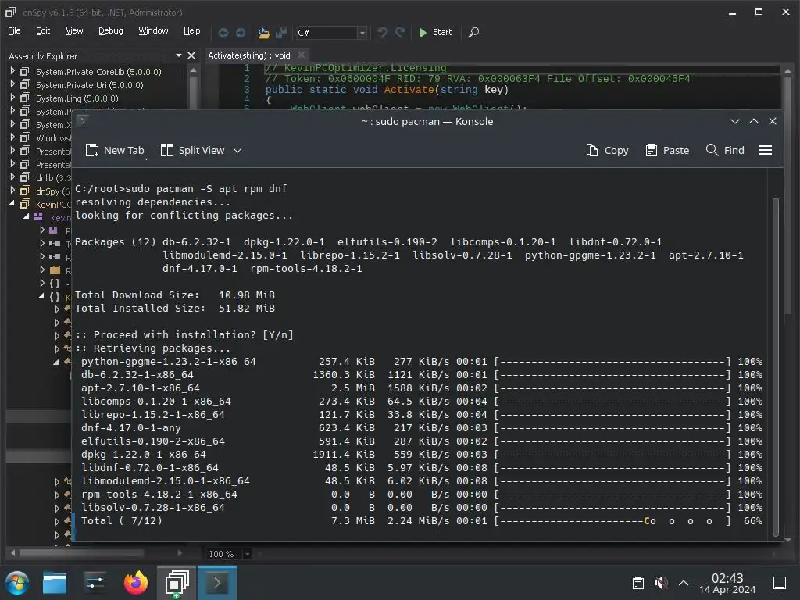Image resolution: width=800 pixels, height=600 pixels.
Task: Click Split View in Konsole
Action: [x=193, y=151]
